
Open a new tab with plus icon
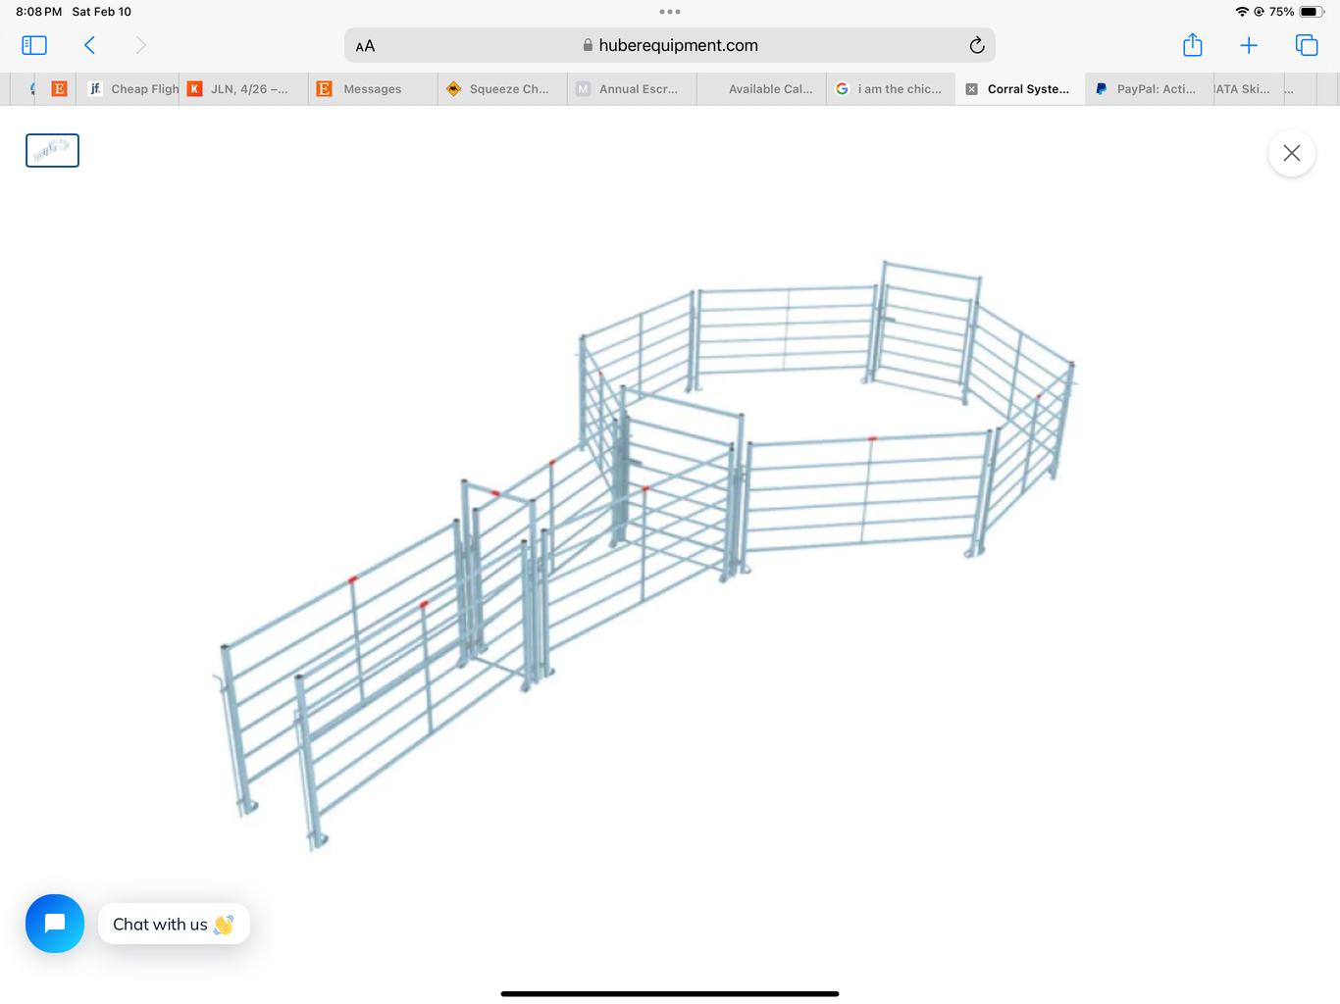(1249, 45)
